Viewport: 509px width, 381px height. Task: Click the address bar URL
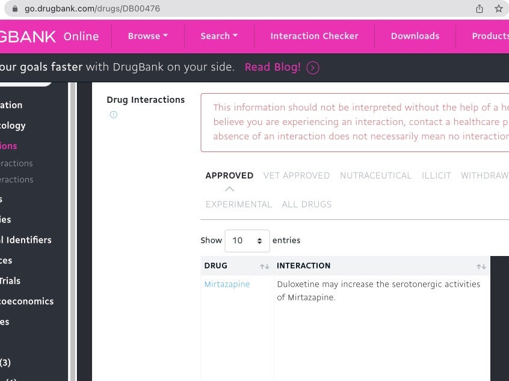[92, 9]
